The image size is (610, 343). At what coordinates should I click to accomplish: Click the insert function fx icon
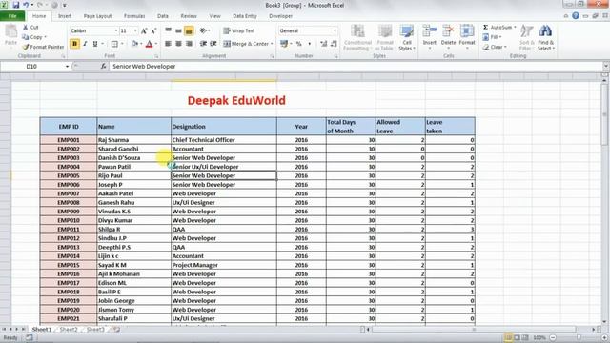pos(103,66)
